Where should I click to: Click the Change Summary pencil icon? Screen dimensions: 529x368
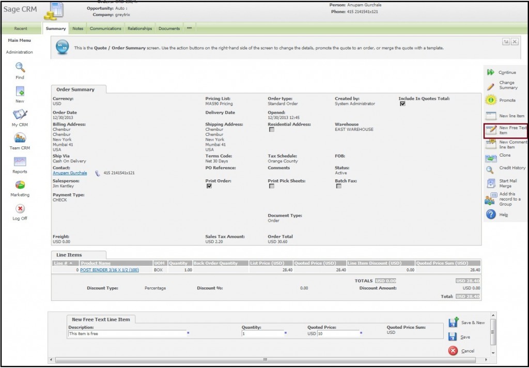click(x=491, y=86)
